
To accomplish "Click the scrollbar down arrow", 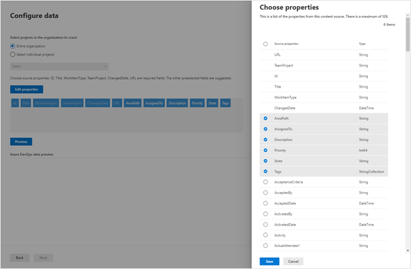I will pyautogui.click(x=408, y=250).
